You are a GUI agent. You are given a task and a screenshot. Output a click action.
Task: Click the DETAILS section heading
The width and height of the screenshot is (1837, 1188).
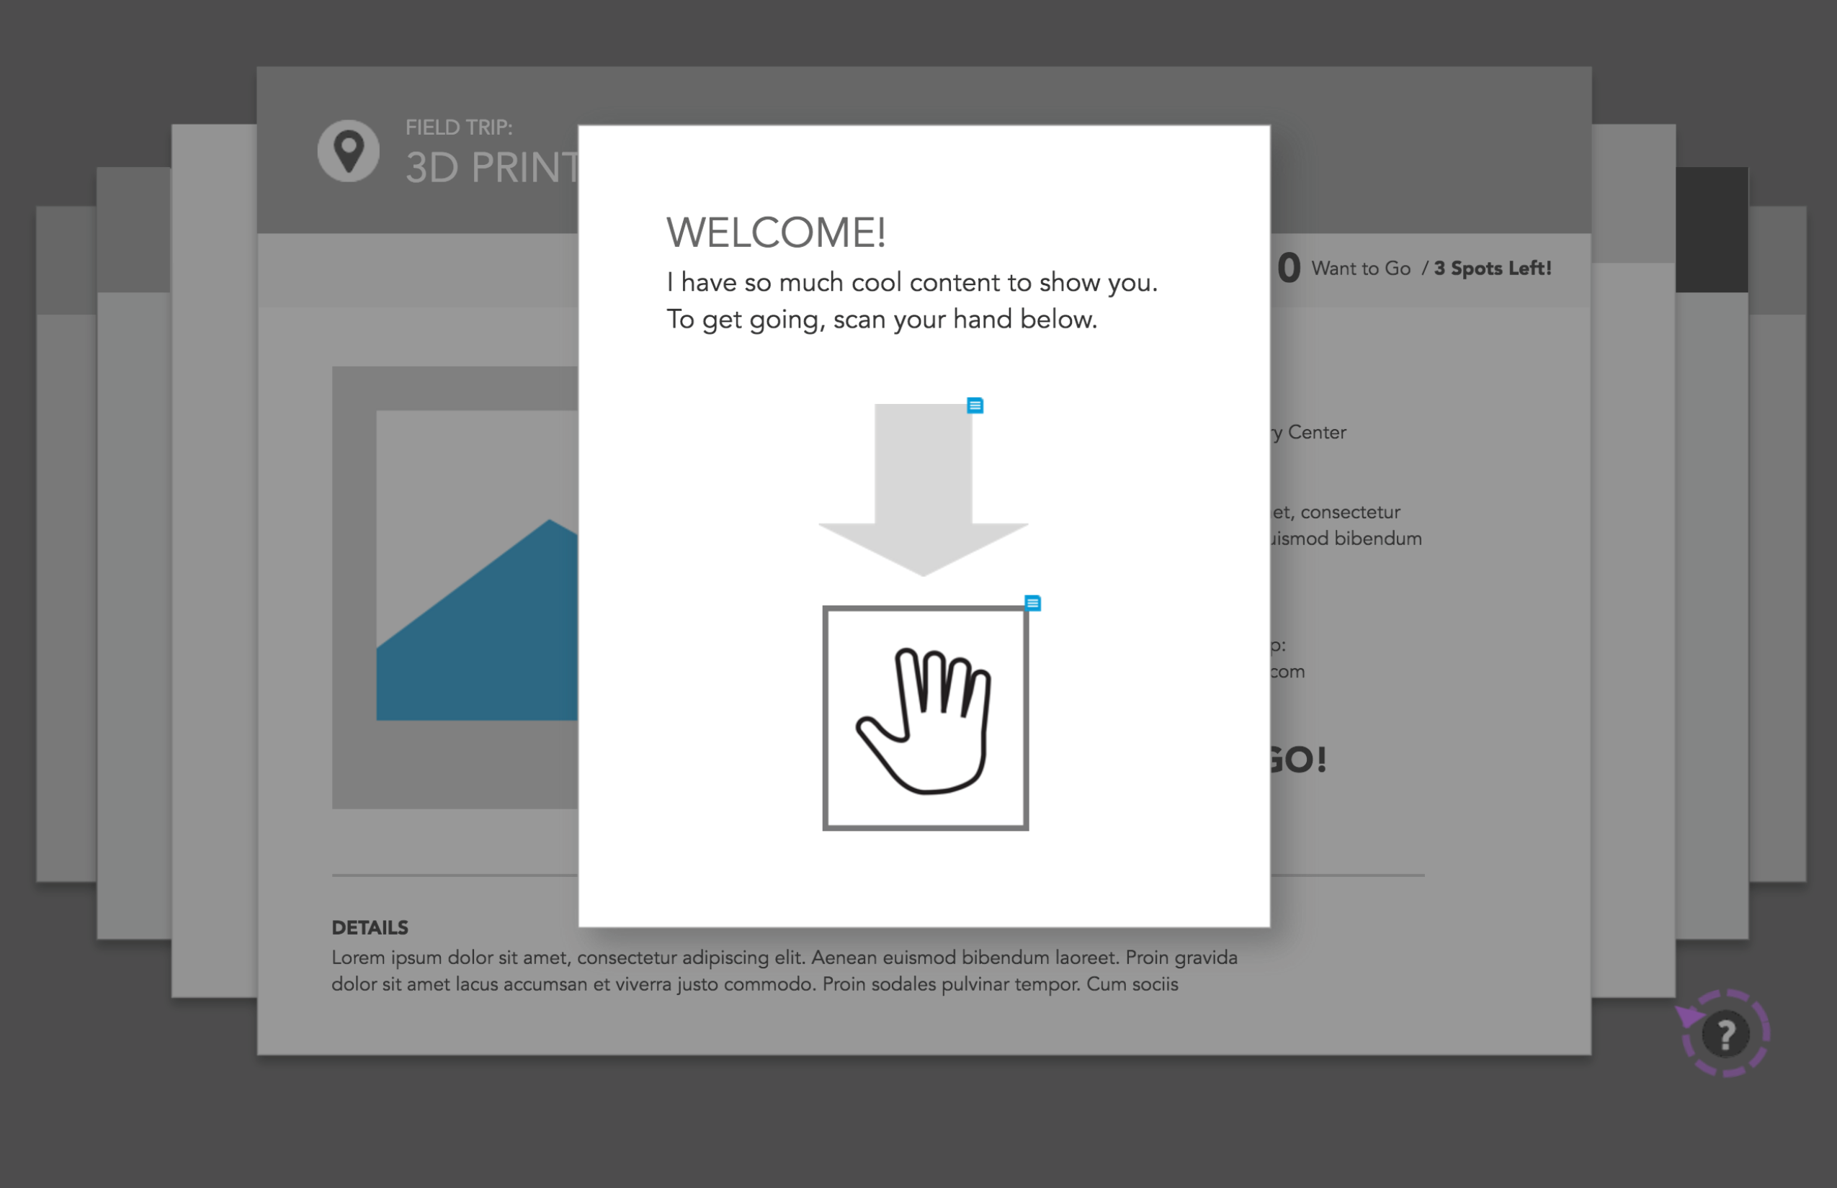tap(370, 927)
